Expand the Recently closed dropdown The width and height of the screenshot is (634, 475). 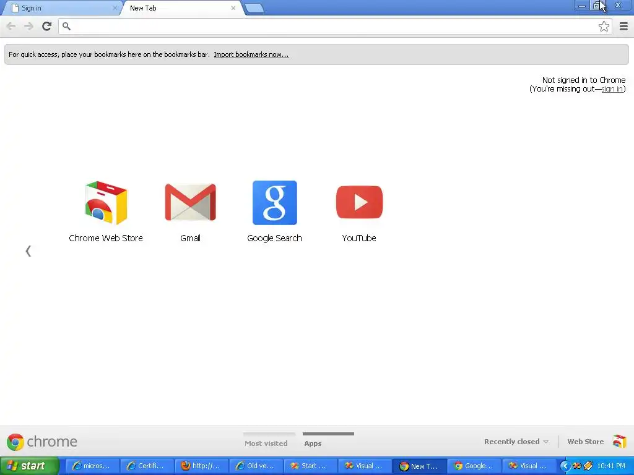(516, 442)
